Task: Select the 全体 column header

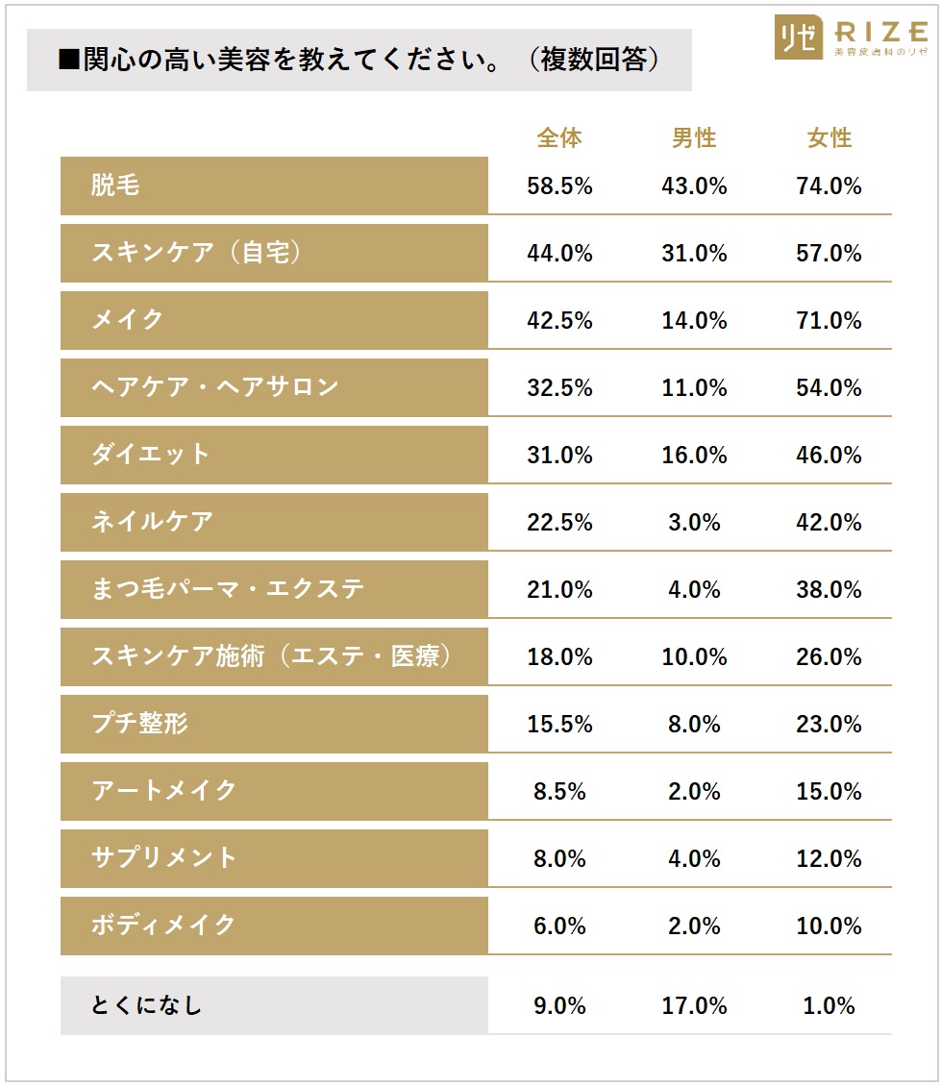Action: pyautogui.click(x=559, y=138)
